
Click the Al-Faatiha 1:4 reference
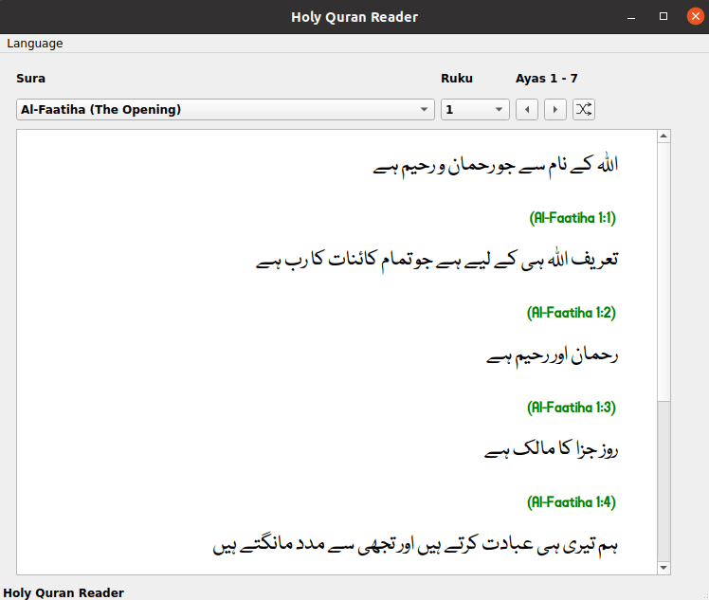pyautogui.click(x=572, y=502)
